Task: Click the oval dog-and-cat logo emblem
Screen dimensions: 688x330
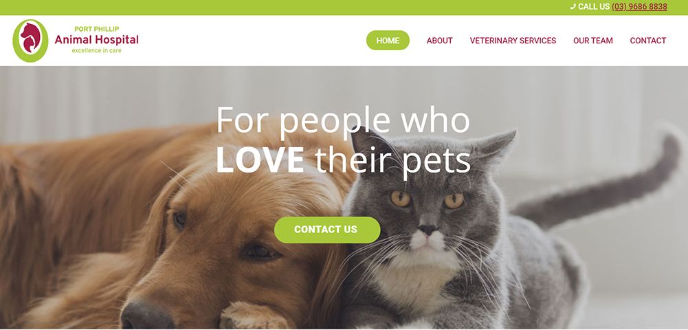Action: pyautogui.click(x=30, y=41)
